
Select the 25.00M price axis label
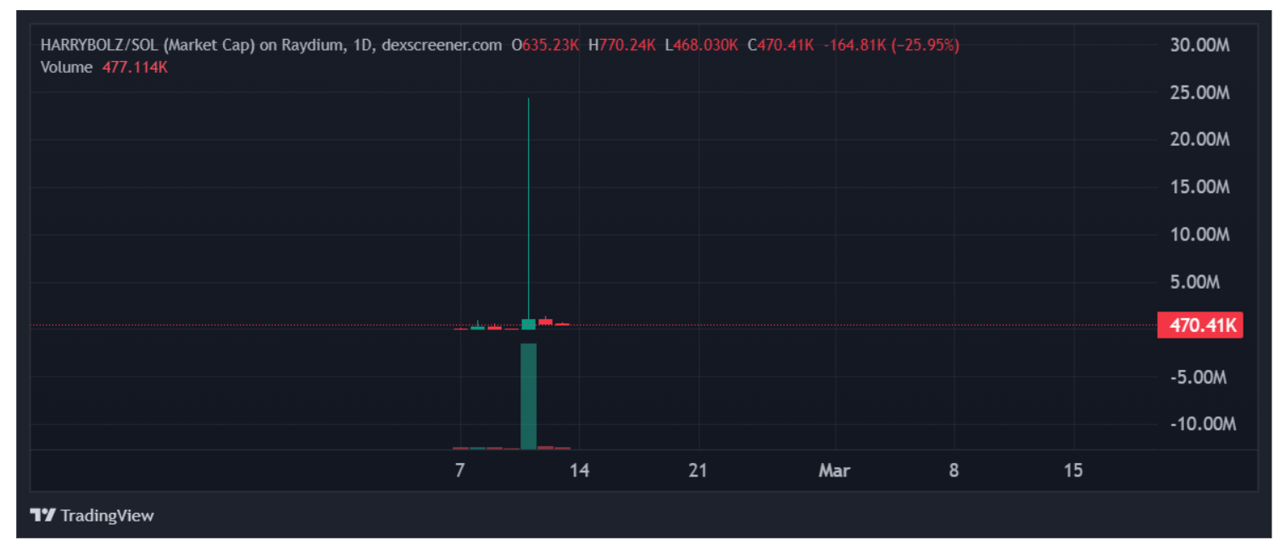(1199, 92)
